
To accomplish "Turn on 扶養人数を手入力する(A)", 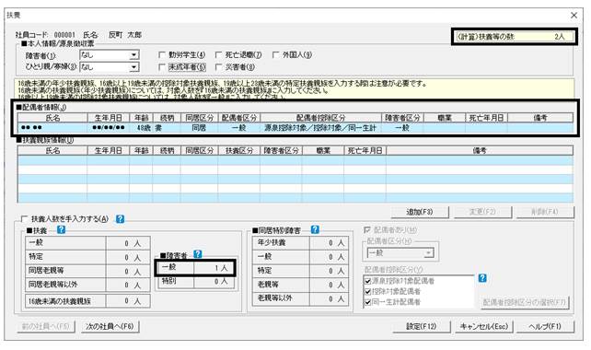I will [25, 219].
